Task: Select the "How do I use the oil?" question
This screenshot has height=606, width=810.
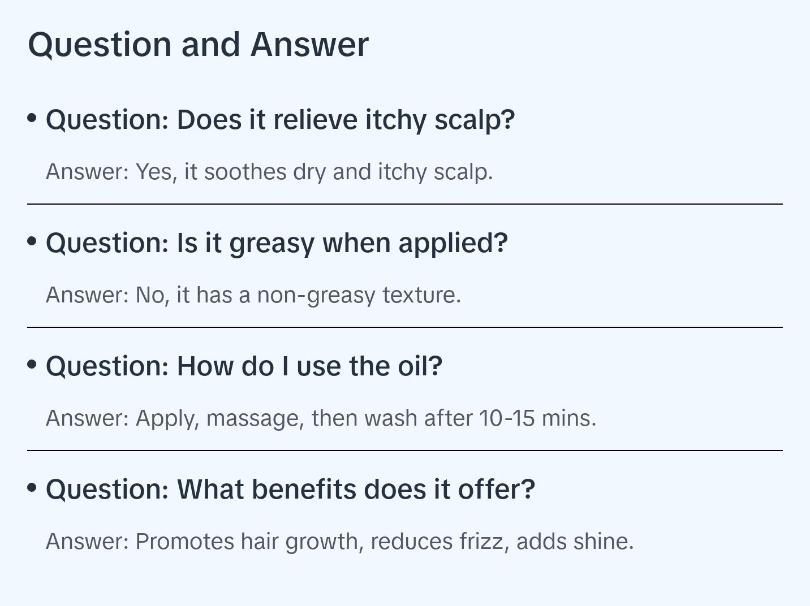Action: 244,366
